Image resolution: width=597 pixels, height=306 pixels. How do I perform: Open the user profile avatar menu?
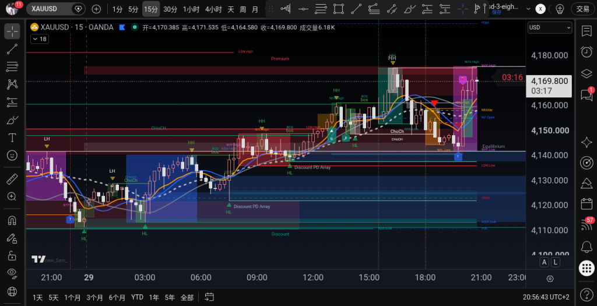(x=12, y=8)
